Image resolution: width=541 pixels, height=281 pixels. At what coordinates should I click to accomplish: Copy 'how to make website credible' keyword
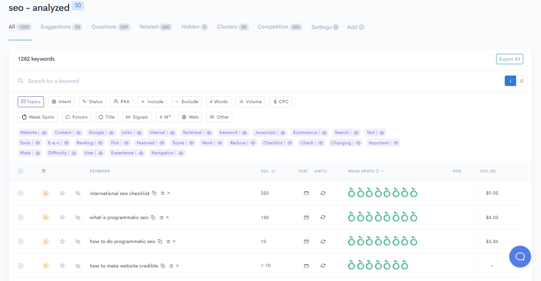[x=162, y=266]
